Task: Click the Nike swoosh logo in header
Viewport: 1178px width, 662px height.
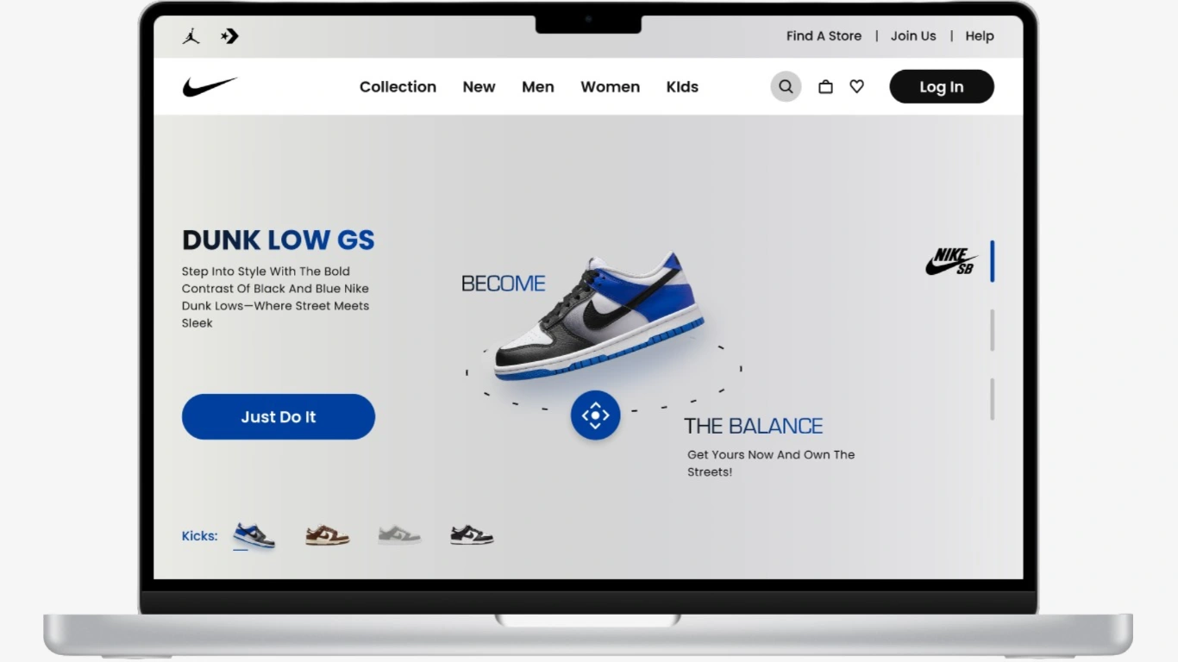Action: click(210, 86)
